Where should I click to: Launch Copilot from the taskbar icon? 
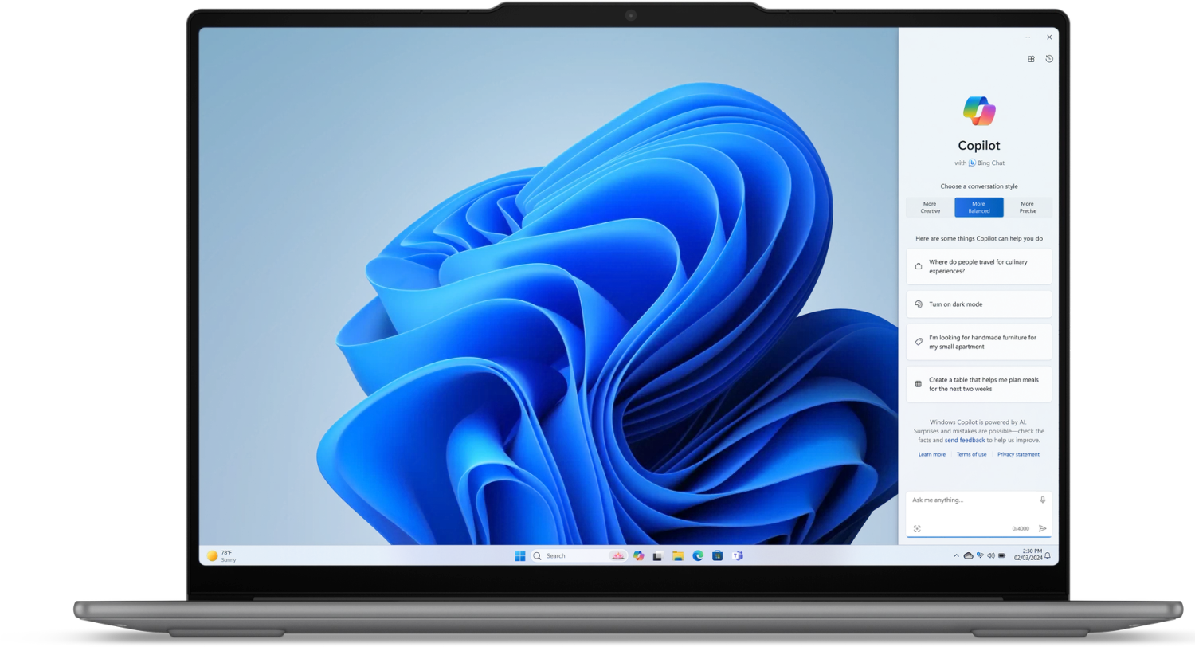(x=638, y=555)
